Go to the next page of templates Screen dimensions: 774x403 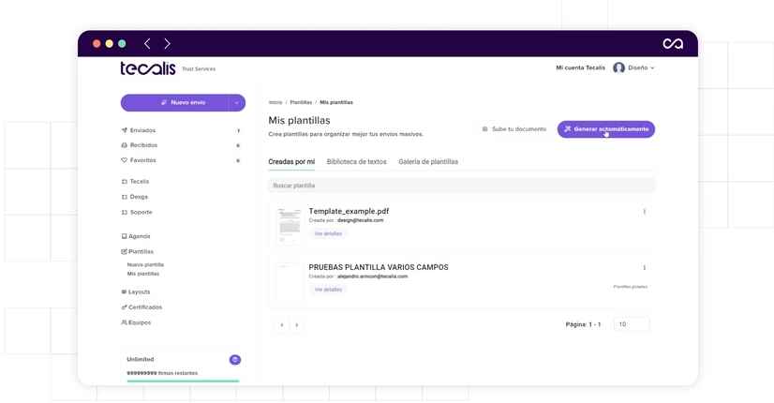(x=297, y=325)
